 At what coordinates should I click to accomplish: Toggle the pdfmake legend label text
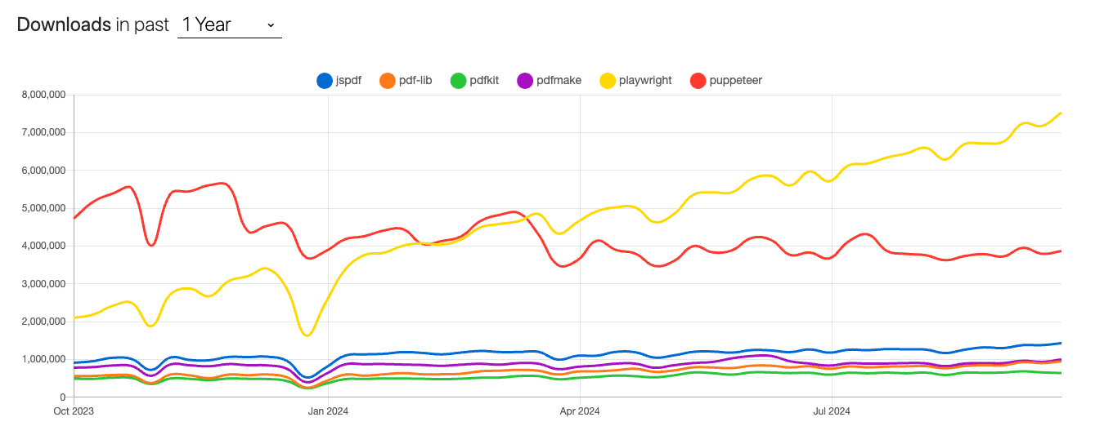click(559, 80)
